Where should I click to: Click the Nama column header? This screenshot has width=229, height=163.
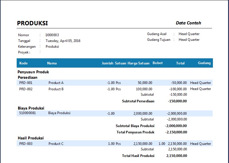[52, 63]
